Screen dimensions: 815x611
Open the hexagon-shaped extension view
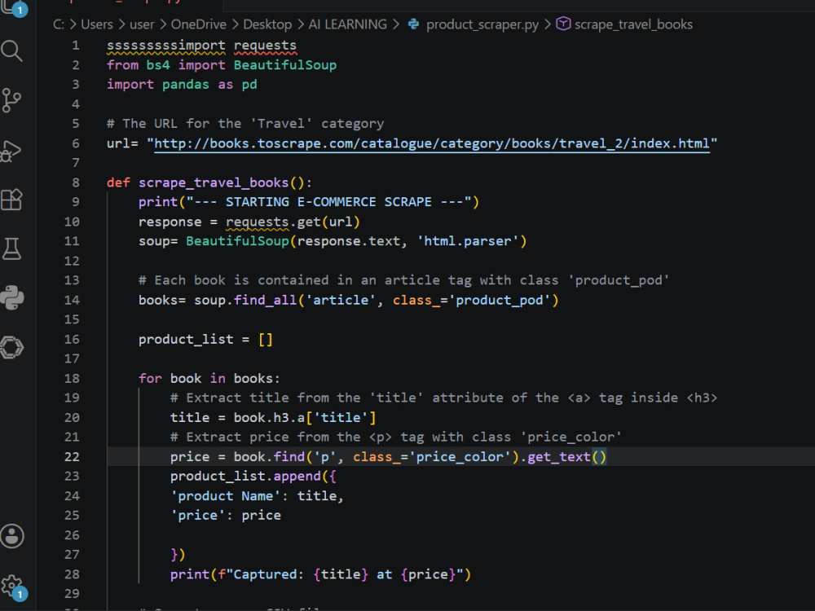12,348
